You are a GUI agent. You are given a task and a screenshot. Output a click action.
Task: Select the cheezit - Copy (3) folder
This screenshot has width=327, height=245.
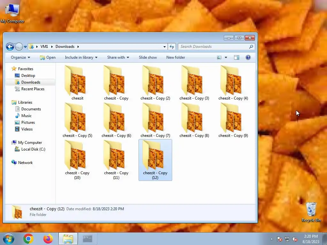point(194,83)
